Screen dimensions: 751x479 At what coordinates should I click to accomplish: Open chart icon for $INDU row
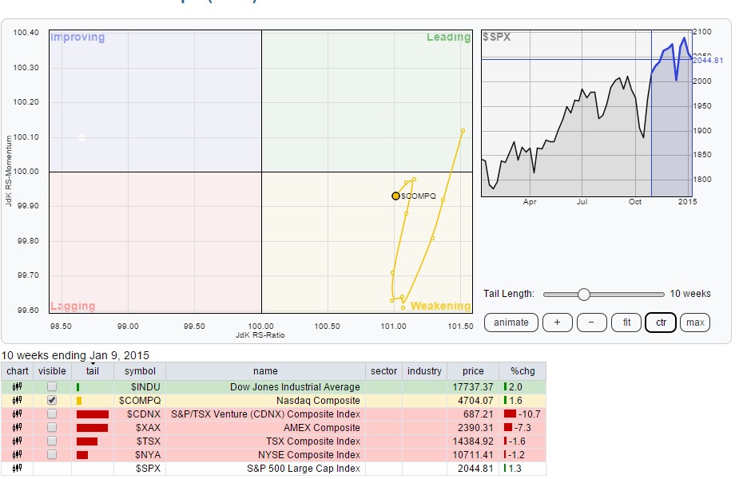click(18, 386)
